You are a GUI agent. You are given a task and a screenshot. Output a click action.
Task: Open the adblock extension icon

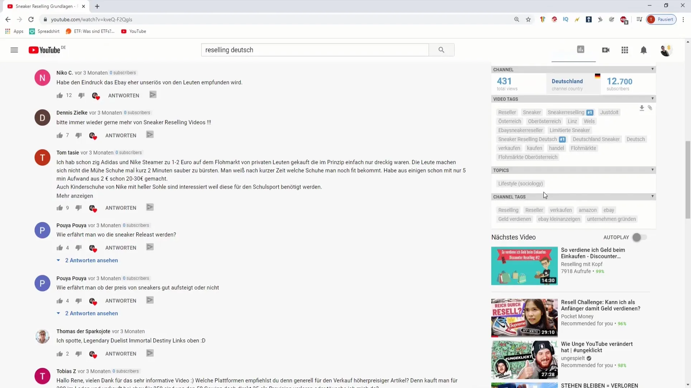tap(624, 20)
